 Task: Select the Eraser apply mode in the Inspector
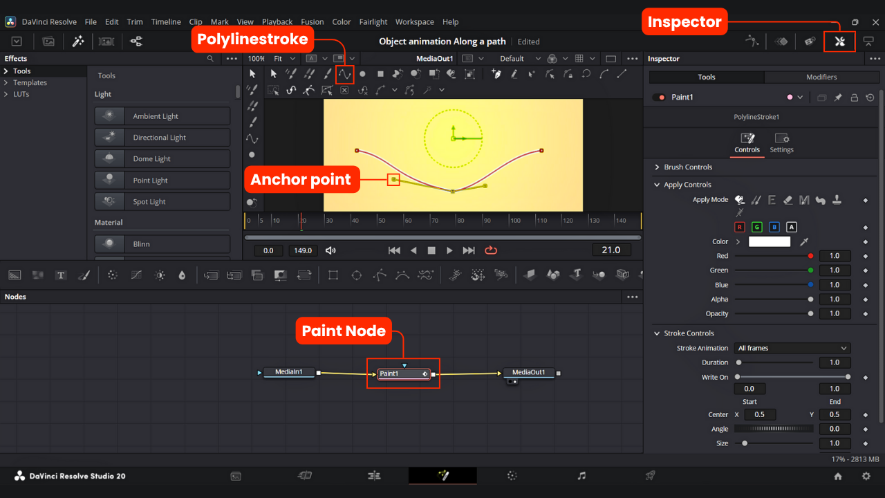click(788, 201)
